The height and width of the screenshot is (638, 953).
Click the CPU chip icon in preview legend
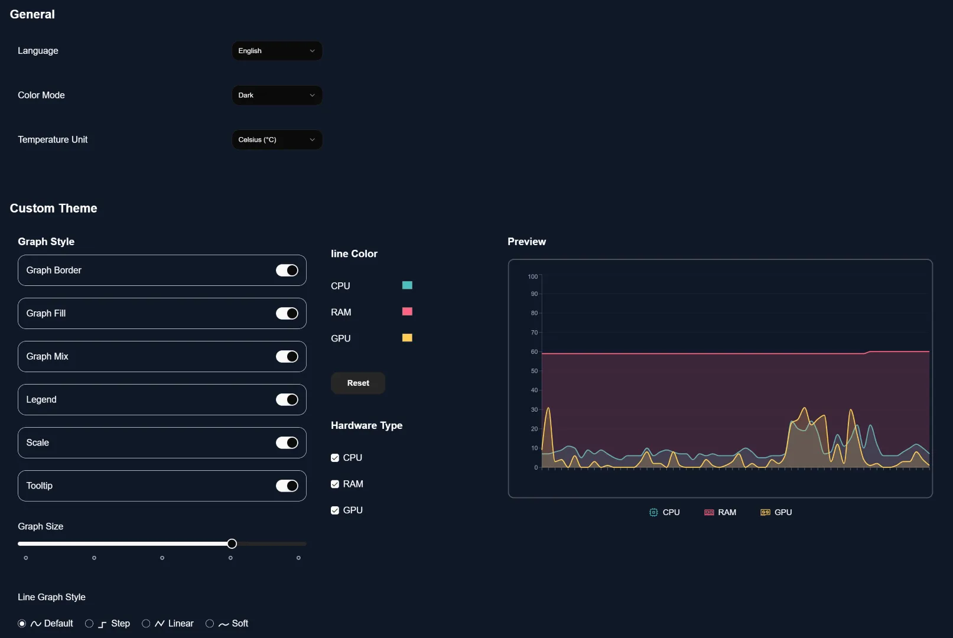tap(652, 512)
